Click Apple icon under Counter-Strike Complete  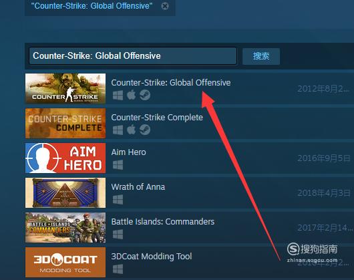[x=131, y=130]
